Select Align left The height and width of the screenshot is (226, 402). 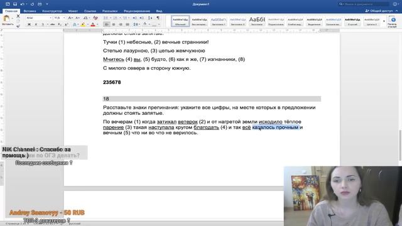tap(106, 24)
